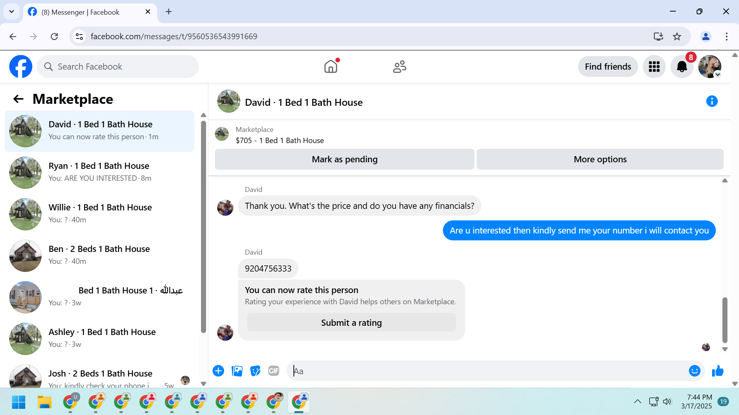The width and height of the screenshot is (739, 415).
Task: Install app icon in the address bar
Action: click(659, 37)
